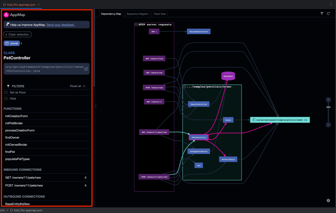
Task: Click the zoom out minus button
Action: pyautogui.click(x=328, y=125)
